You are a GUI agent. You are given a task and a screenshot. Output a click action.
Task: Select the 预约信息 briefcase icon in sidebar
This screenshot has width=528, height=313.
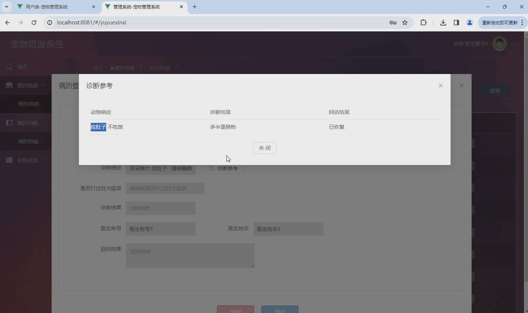(x=9, y=85)
